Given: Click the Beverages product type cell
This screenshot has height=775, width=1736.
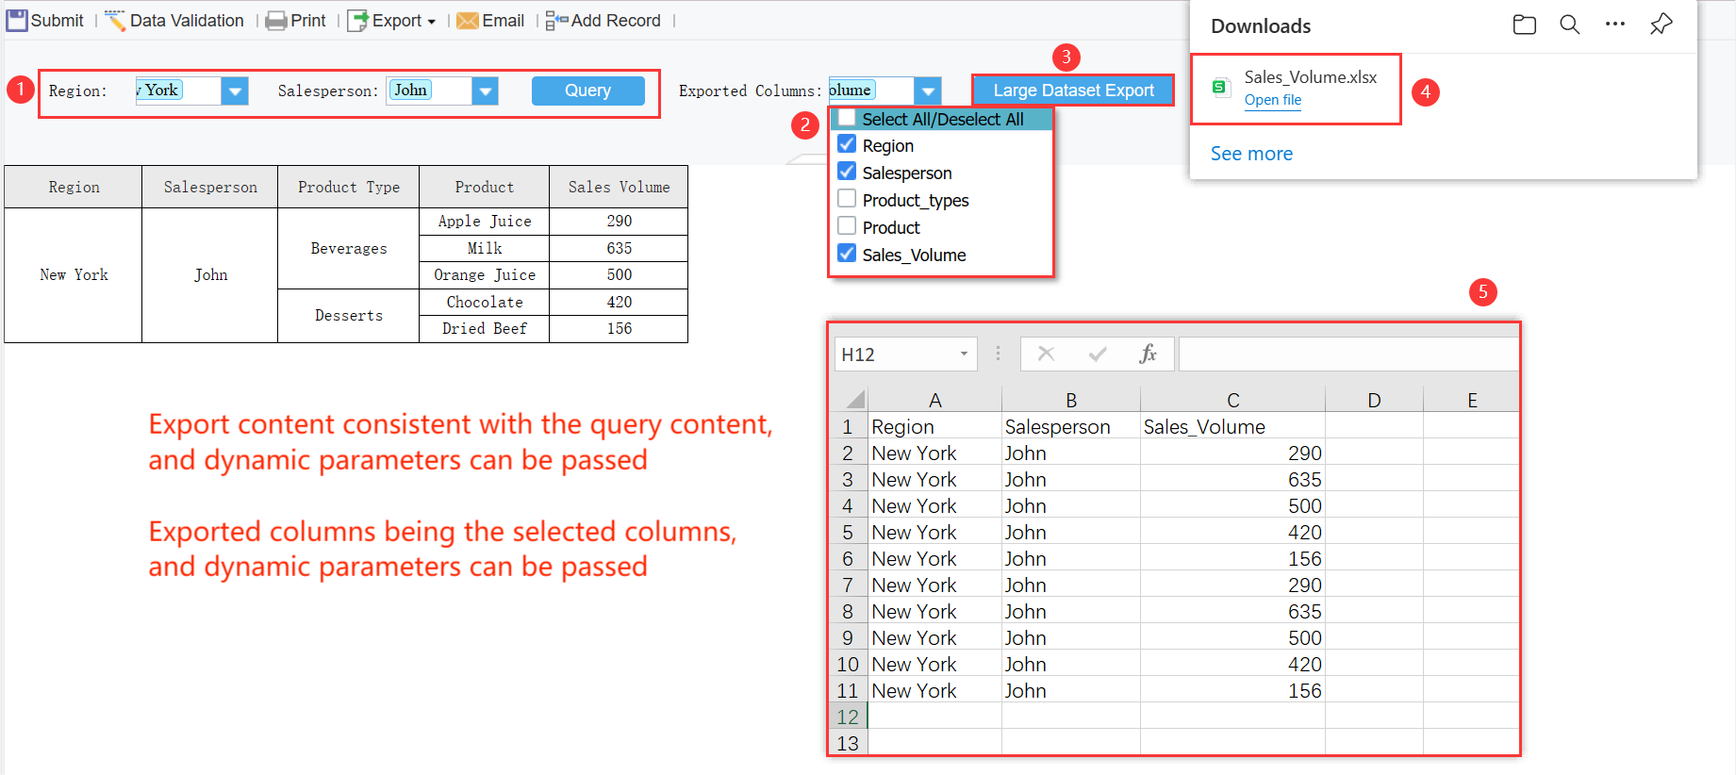Looking at the screenshot, I should click(x=349, y=248).
